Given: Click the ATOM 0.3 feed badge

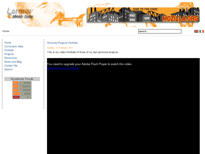Looking at the screenshot, I should (x=22, y=94).
